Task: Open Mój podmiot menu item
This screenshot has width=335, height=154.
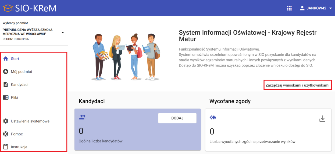Action: [x=22, y=72]
